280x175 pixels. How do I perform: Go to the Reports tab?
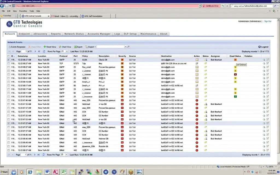[x=56, y=34]
